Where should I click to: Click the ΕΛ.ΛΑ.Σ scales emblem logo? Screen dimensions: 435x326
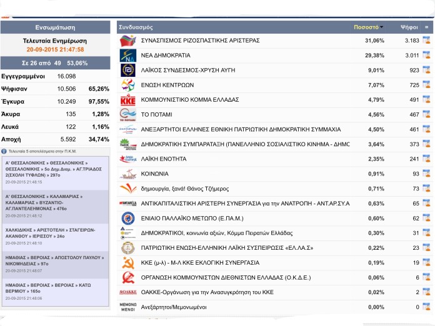tap(128, 248)
